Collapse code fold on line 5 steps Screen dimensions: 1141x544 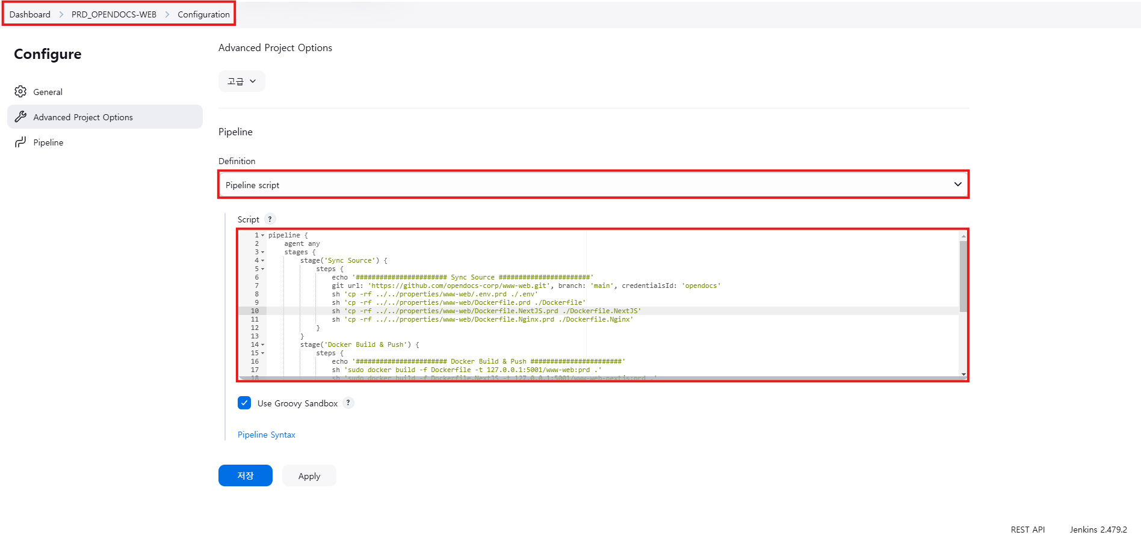click(x=263, y=269)
